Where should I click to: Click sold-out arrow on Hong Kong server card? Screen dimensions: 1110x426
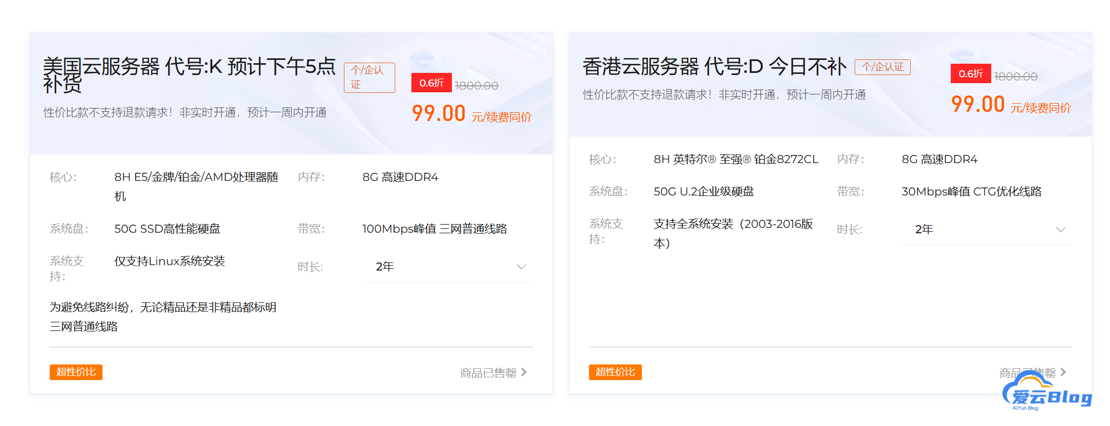1063,372
